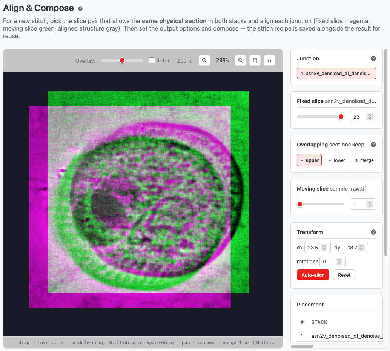
Task: Focus the rotation degrees field
Action: click(333, 262)
